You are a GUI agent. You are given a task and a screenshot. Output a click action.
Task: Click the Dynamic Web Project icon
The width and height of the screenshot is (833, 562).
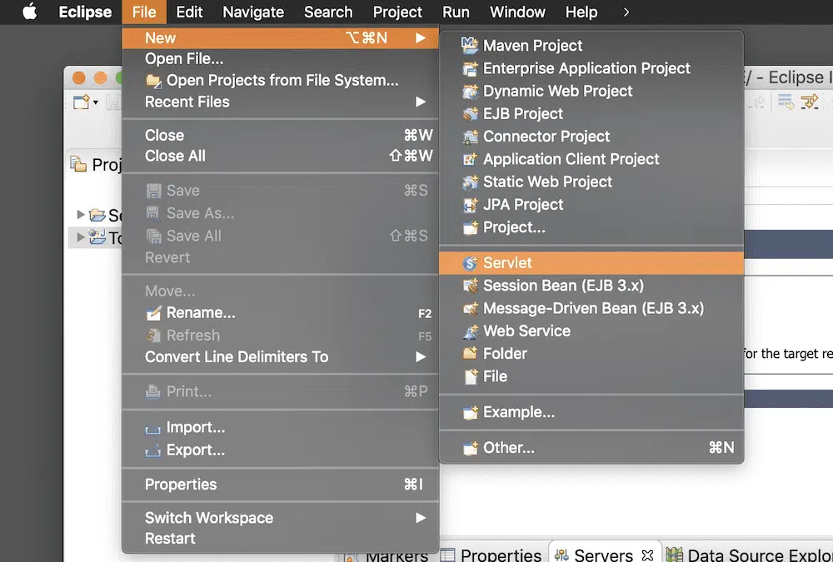pyautogui.click(x=470, y=92)
